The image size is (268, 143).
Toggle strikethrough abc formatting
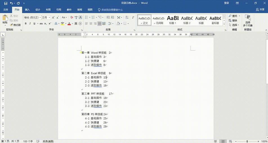click(41, 24)
